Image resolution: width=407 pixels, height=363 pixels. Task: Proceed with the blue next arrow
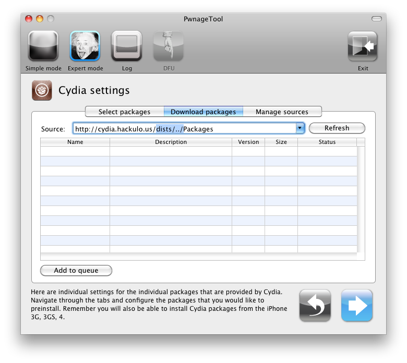tap(356, 306)
